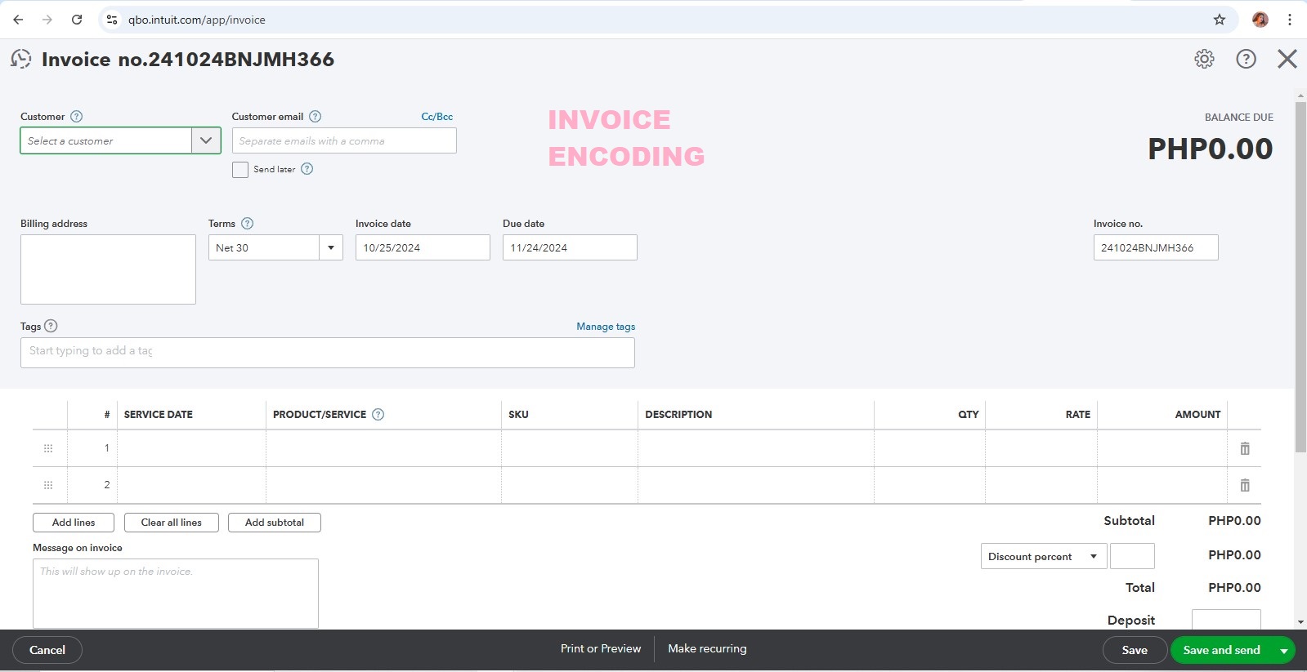
Task: Click the Description cell of line 1
Action: tap(756, 448)
